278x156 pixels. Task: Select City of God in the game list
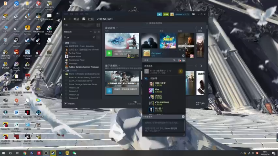(x=82, y=50)
